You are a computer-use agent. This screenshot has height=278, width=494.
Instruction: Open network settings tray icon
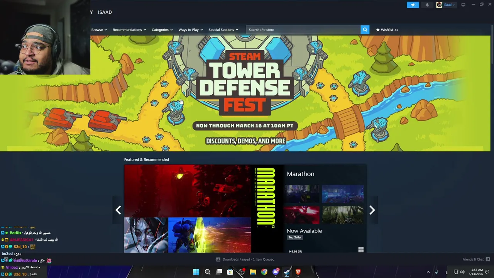(x=456, y=272)
